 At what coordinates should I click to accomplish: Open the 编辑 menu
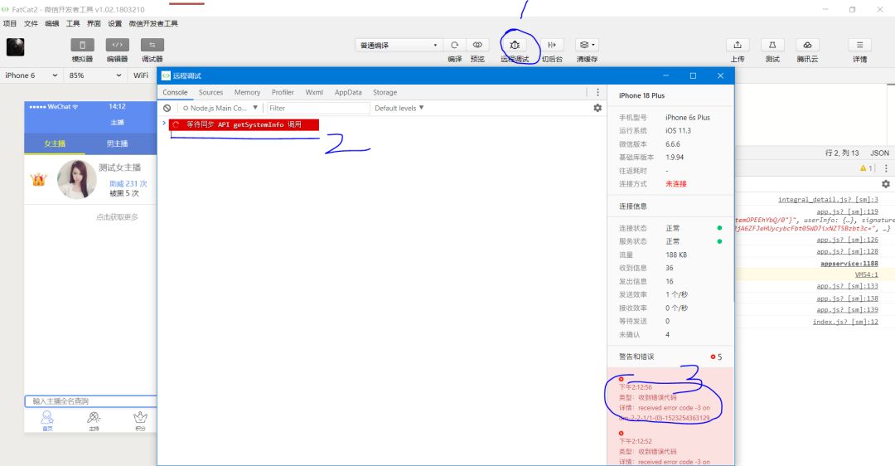click(x=52, y=23)
